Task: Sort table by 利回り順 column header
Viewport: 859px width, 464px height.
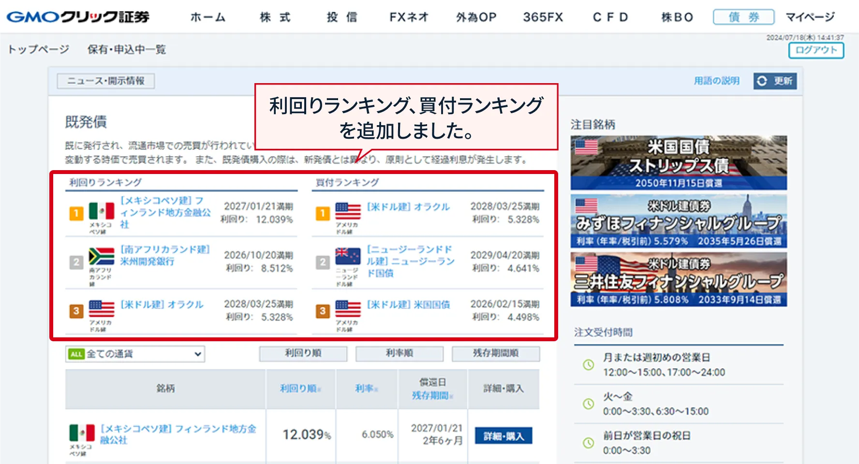Action: pyautogui.click(x=300, y=389)
